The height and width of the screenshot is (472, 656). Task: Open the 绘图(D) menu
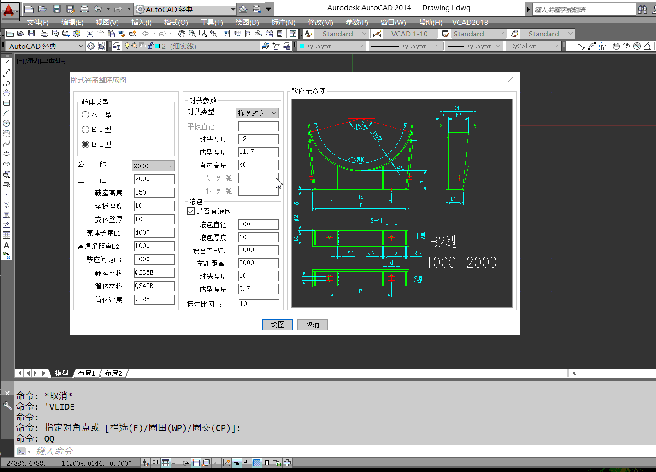point(247,22)
